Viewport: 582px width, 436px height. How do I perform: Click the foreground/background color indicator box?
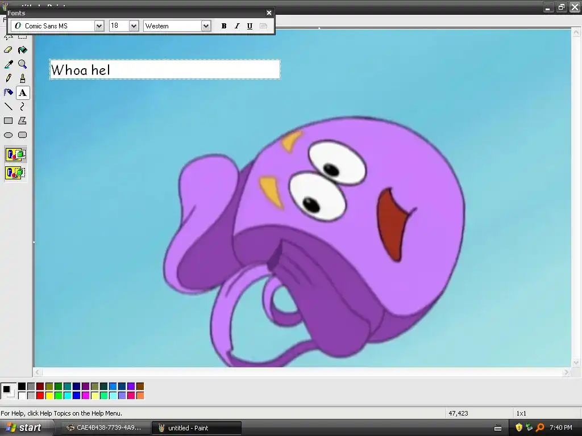pos(8,391)
